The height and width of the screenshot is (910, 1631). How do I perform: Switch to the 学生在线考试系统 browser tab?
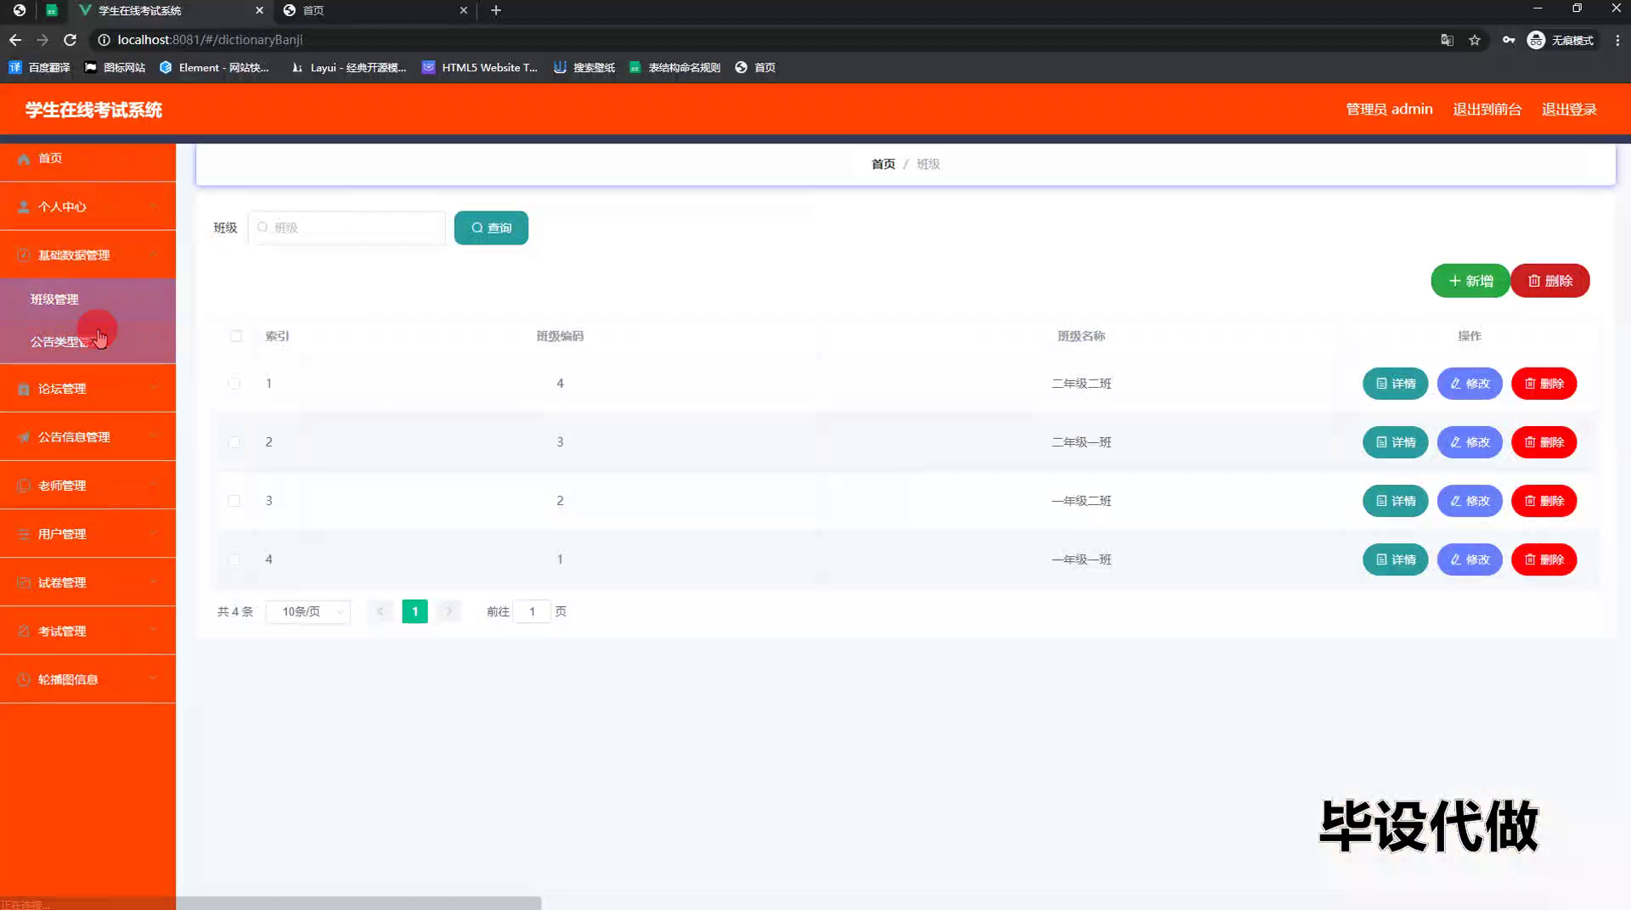pyautogui.click(x=170, y=10)
